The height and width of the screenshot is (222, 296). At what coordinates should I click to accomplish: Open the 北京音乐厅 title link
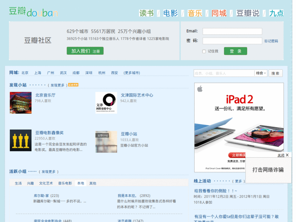pyautogui.click(x=45, y=95)
